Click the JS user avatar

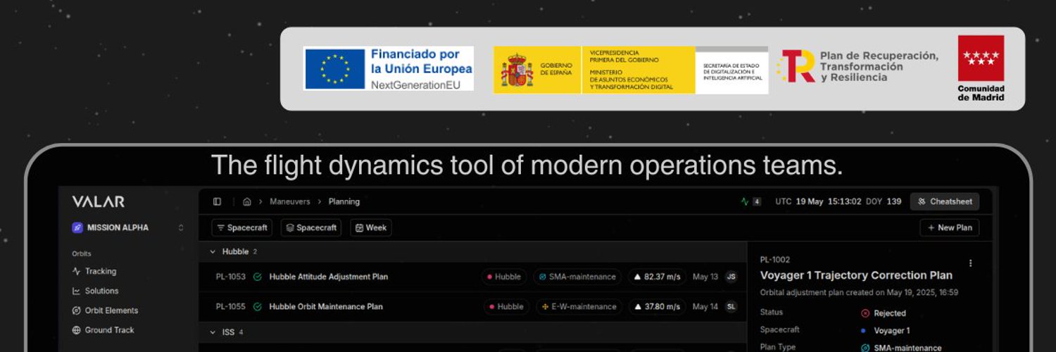tap(731, 277)
